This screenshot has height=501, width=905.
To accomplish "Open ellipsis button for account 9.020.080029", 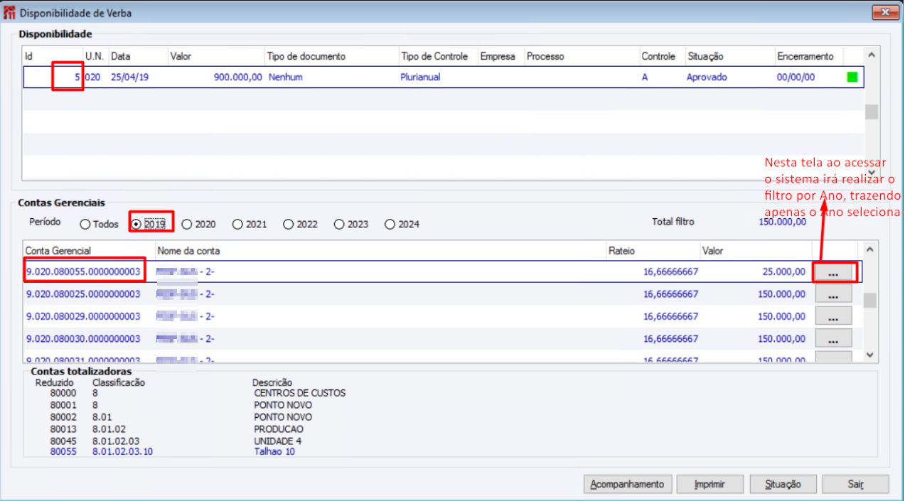I will pyautogui.click(x=833, y=316).
